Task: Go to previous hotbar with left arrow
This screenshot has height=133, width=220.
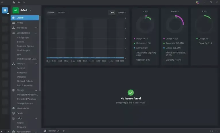Action: (1, 131)
